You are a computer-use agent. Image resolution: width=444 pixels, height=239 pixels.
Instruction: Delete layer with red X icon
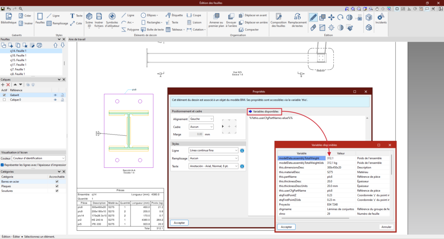[8, 85]
